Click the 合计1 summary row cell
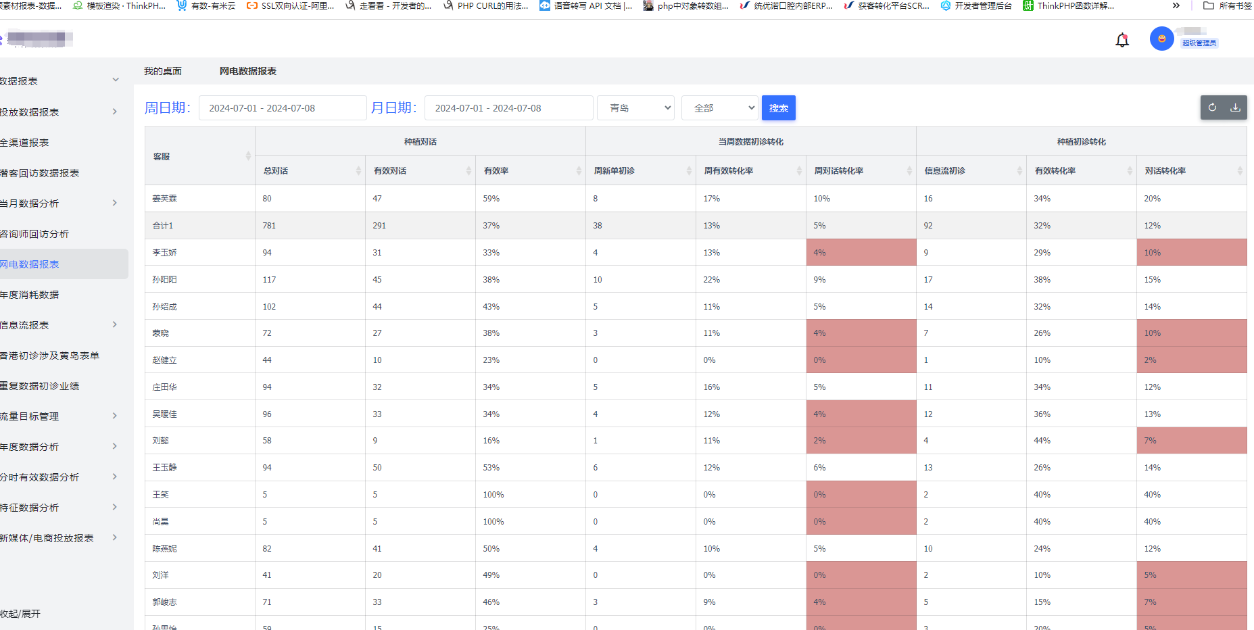This screenshot has width=1254, height=630. tap(200, 226)
